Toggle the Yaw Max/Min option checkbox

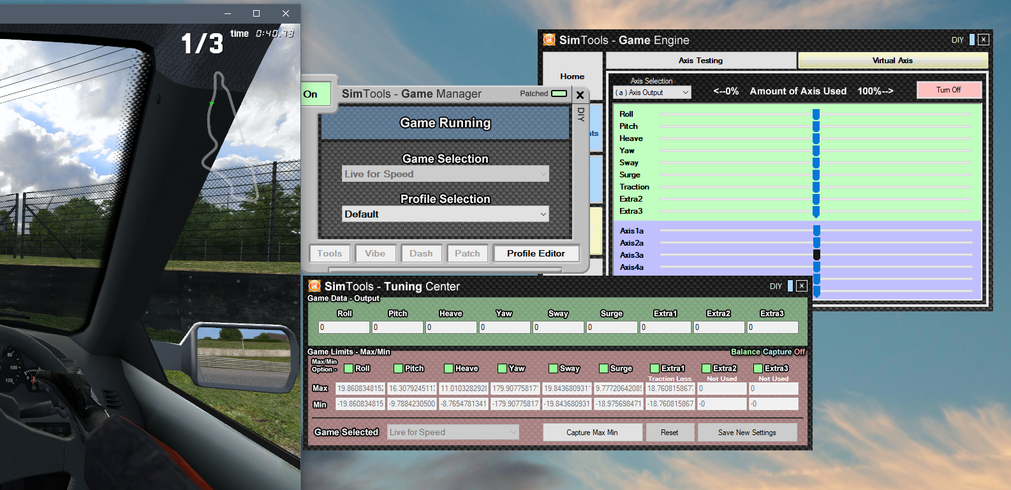pos(502,368)
